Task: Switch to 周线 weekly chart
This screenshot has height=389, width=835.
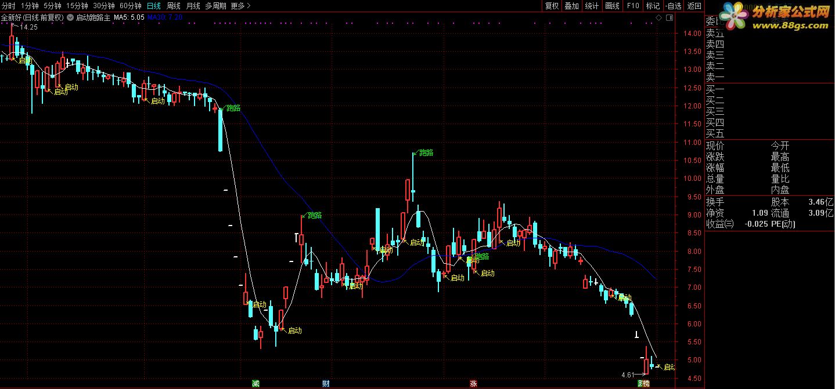Action: pyautogui.click(x=173, y=6)
